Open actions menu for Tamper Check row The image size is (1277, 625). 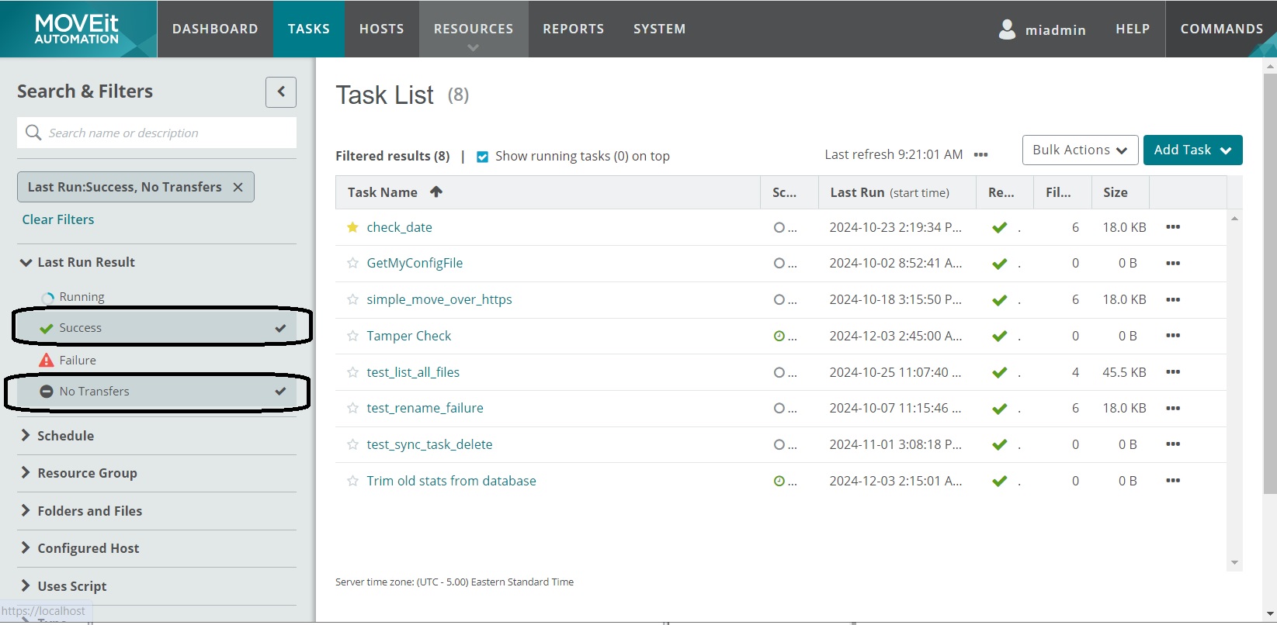1173,336
